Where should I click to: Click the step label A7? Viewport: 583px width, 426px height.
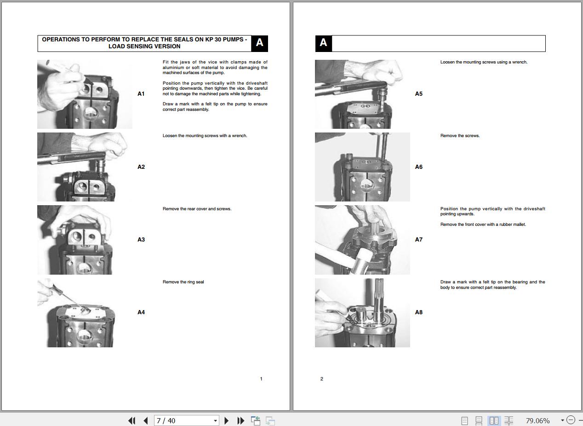(418, 240)
